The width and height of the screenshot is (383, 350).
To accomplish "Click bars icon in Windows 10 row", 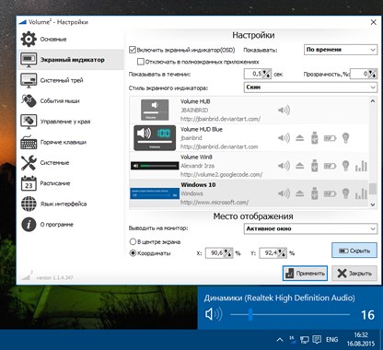I will pos(361,193).
